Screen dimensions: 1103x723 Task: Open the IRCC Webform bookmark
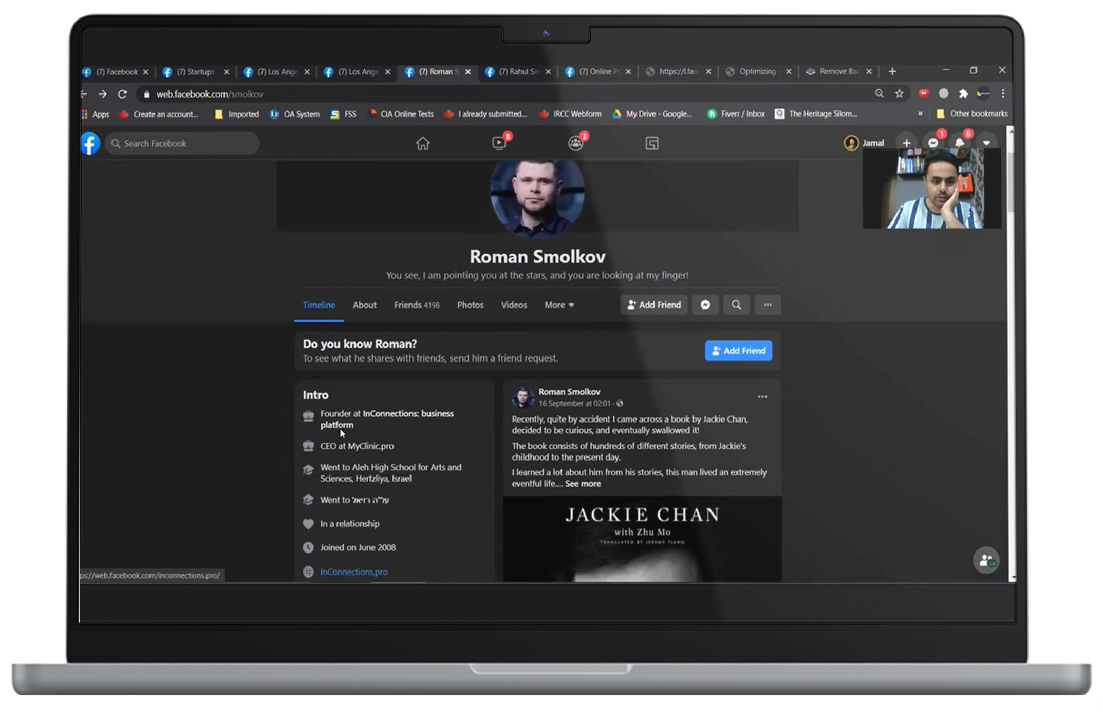(570, 114)
